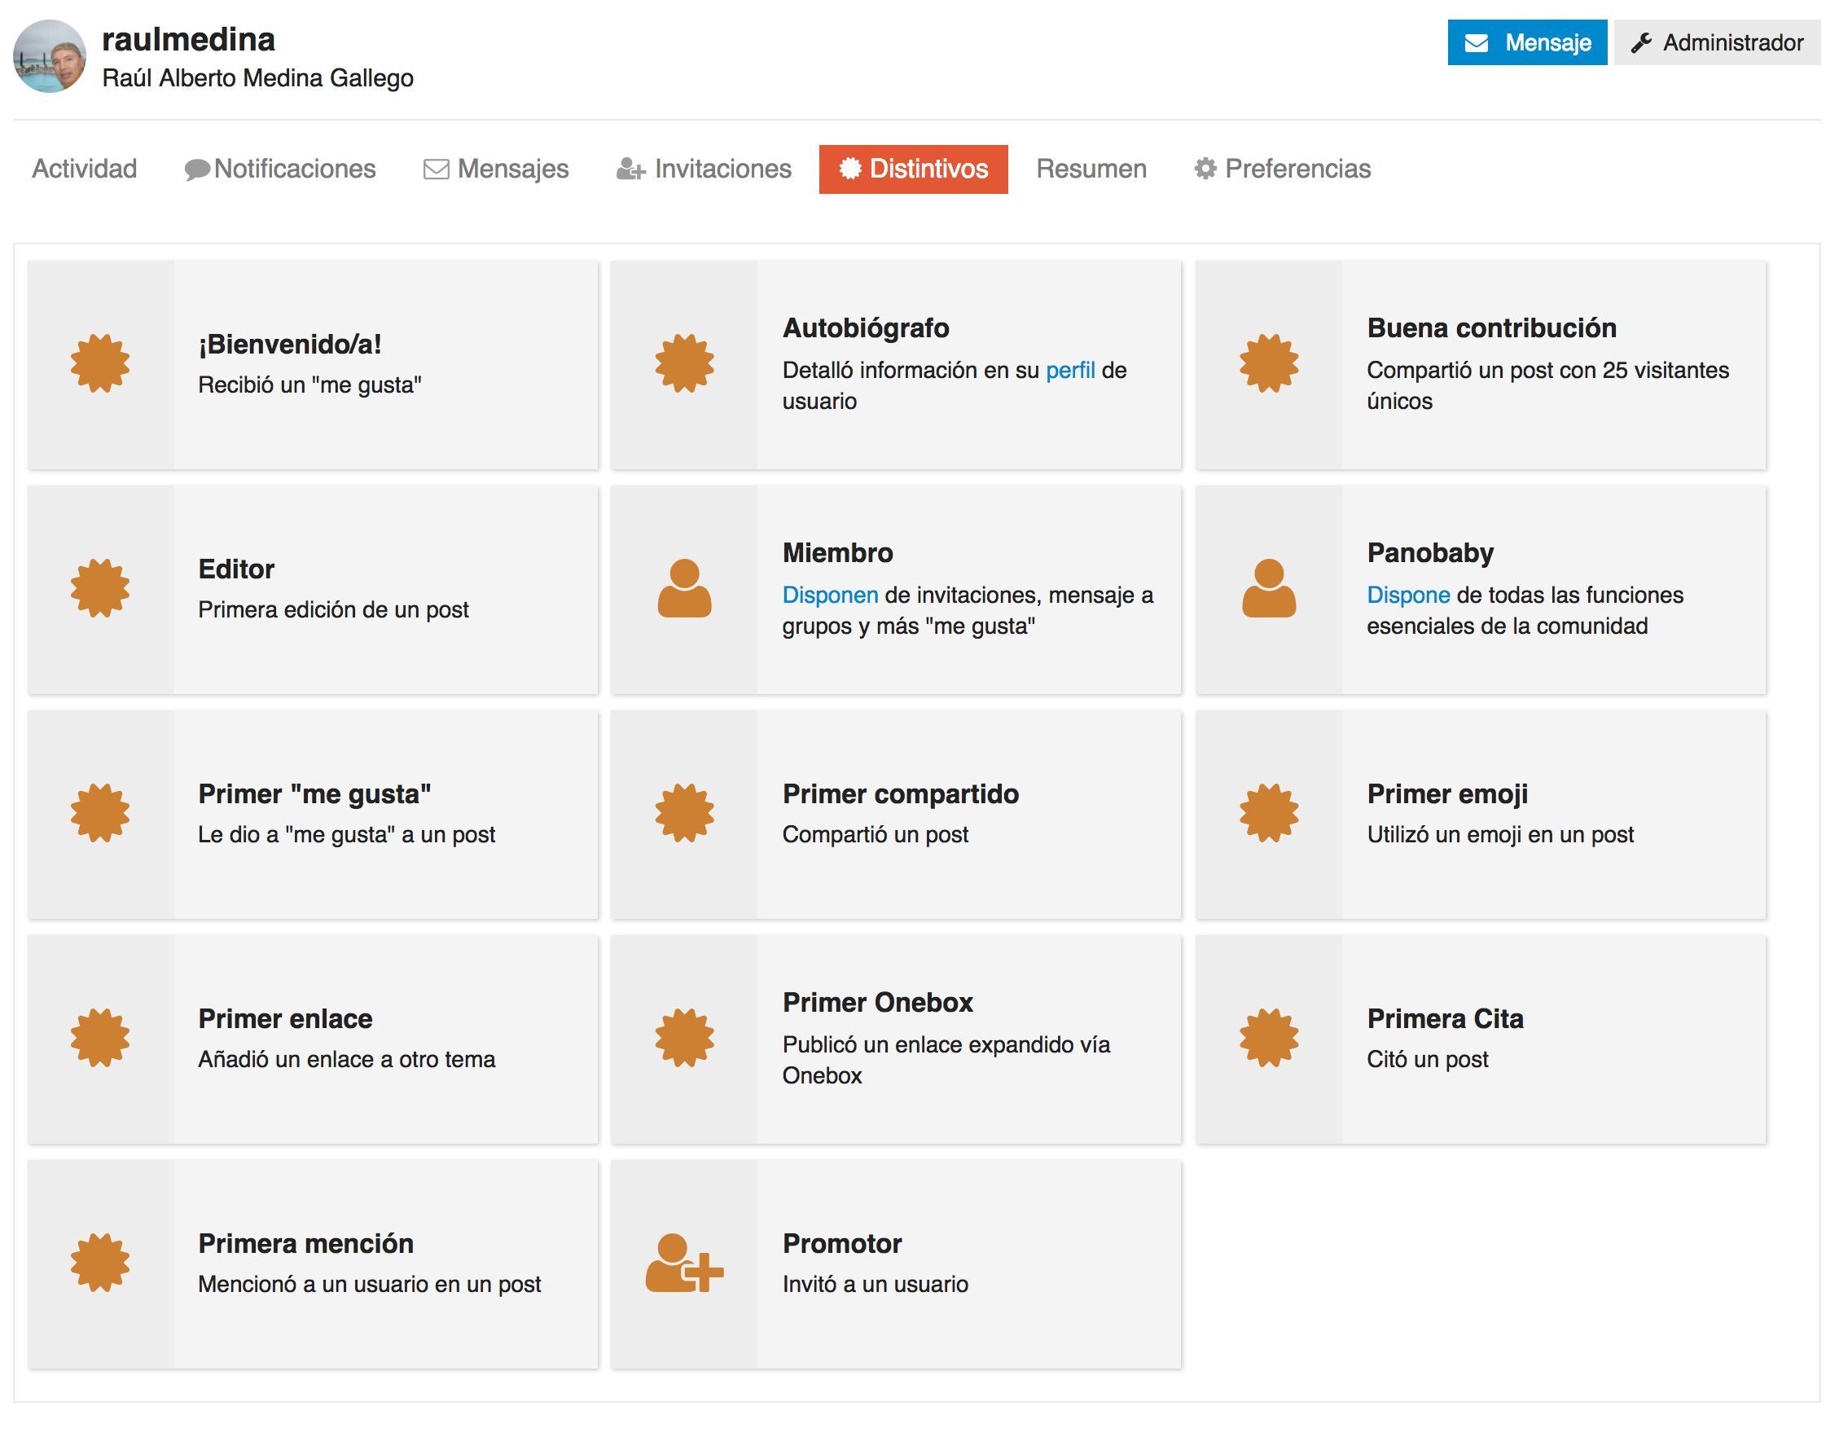Viewport: 1839px width, 1437px height.
Task: Open the Editor badge title
Action: click(237, 569)
